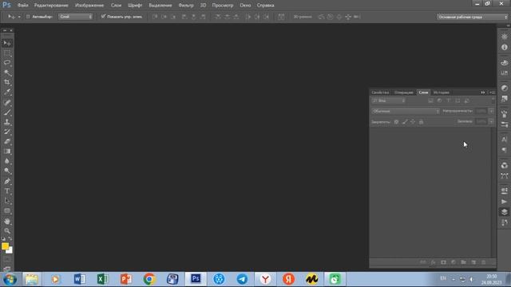Open the opacity slider arrow
The image size is (511, 287).
491,112
